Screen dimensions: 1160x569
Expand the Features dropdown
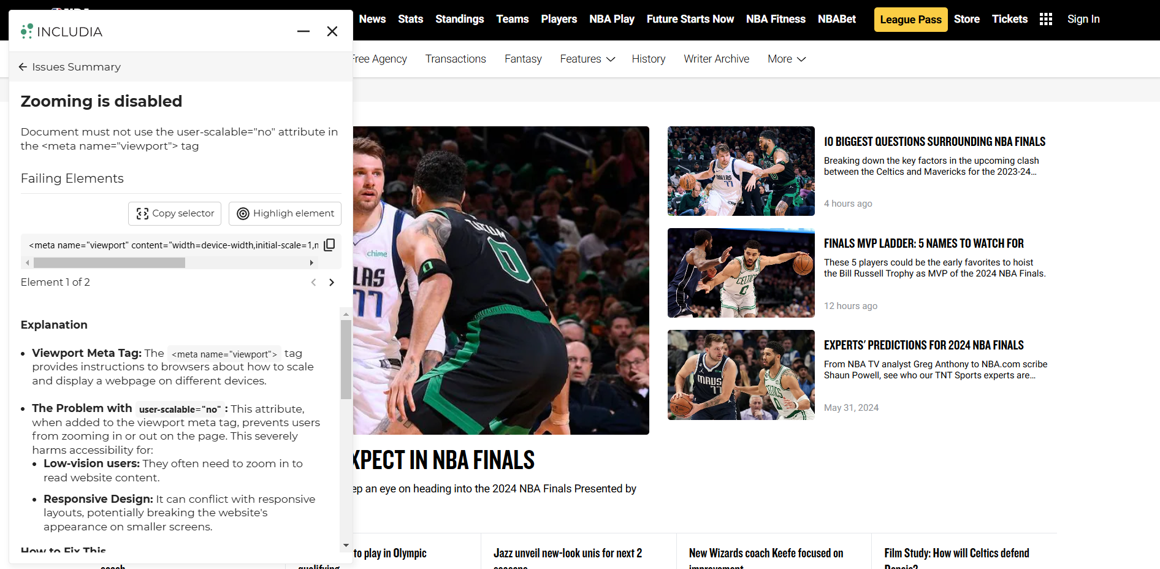(587, 59)
